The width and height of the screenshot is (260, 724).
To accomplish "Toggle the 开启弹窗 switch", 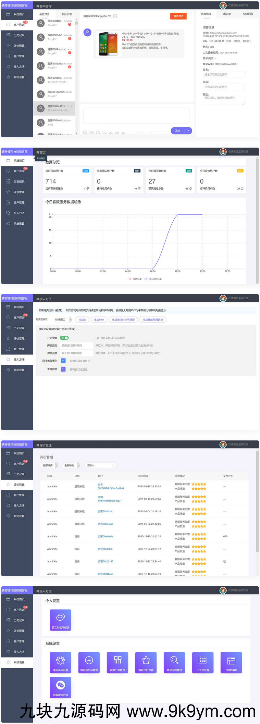I will point(64,338).
